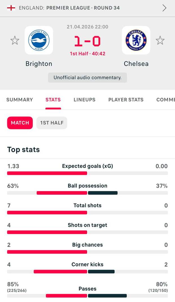The width and height of the screenshot is (175, 302).
Task: Click the 1-0 live score
Action: coord(88,41)
